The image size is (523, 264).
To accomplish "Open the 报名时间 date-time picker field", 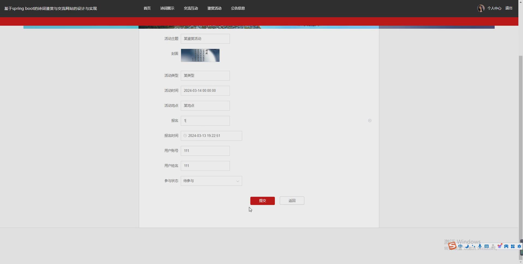I will coord(211,136).
